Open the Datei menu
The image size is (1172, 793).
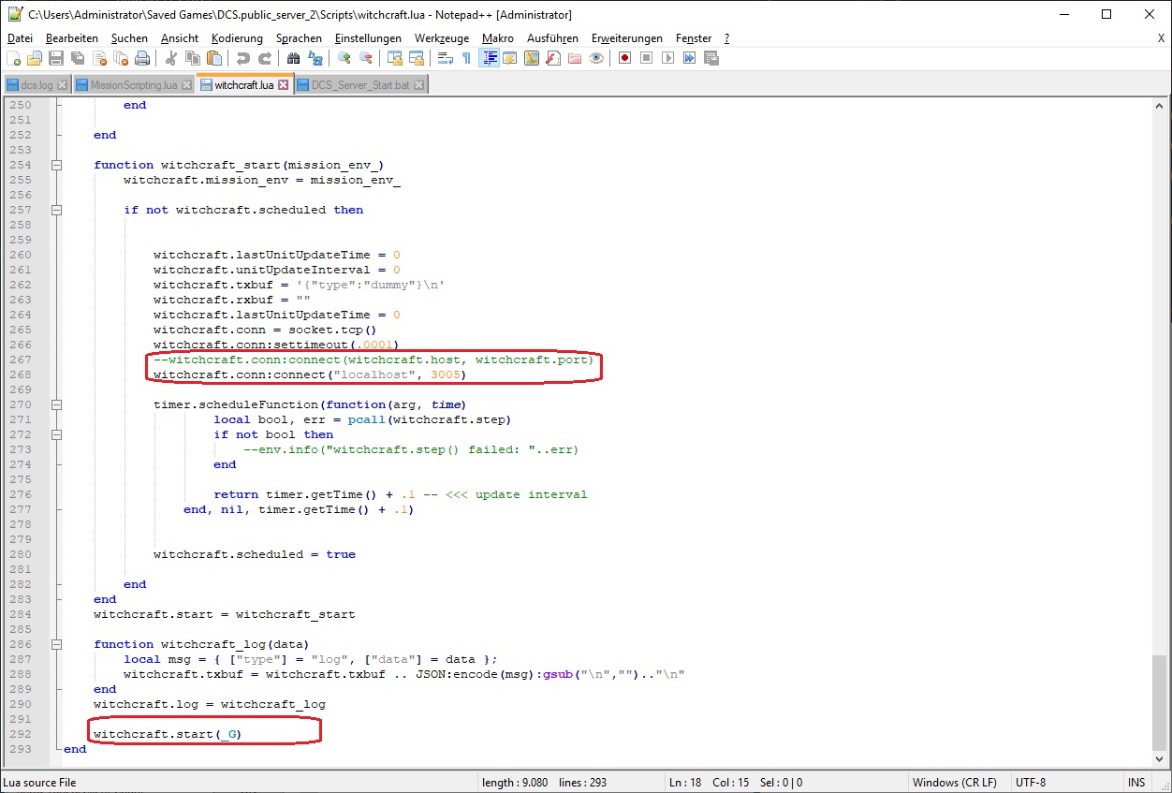[x=20, y=38]
